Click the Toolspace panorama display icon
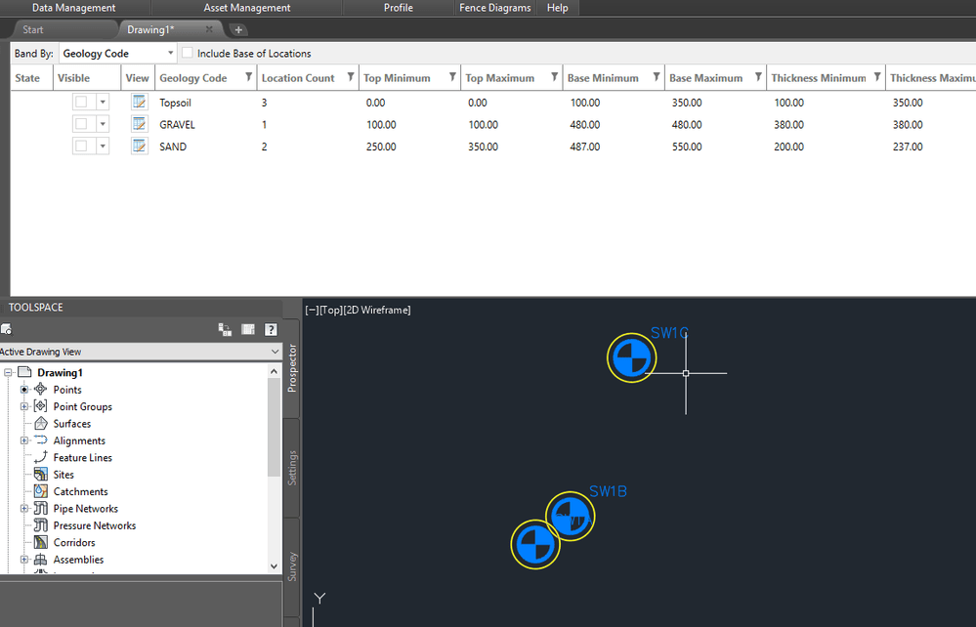Screen dimensions: 976x627 248,329
